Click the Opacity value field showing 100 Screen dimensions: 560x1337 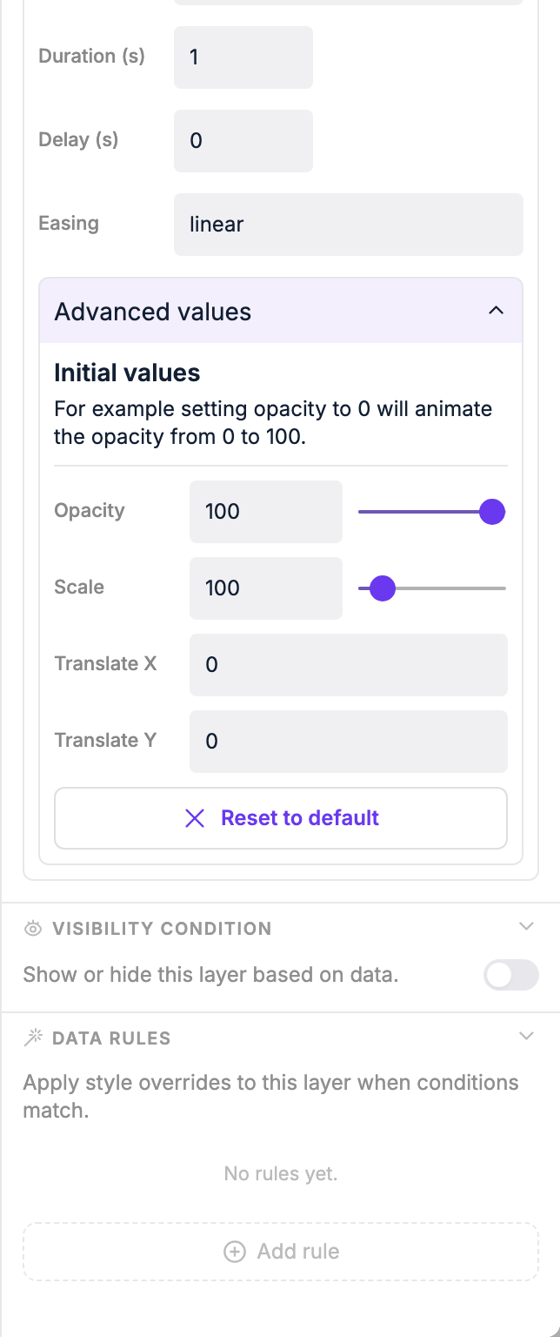(x=265, y=512)
